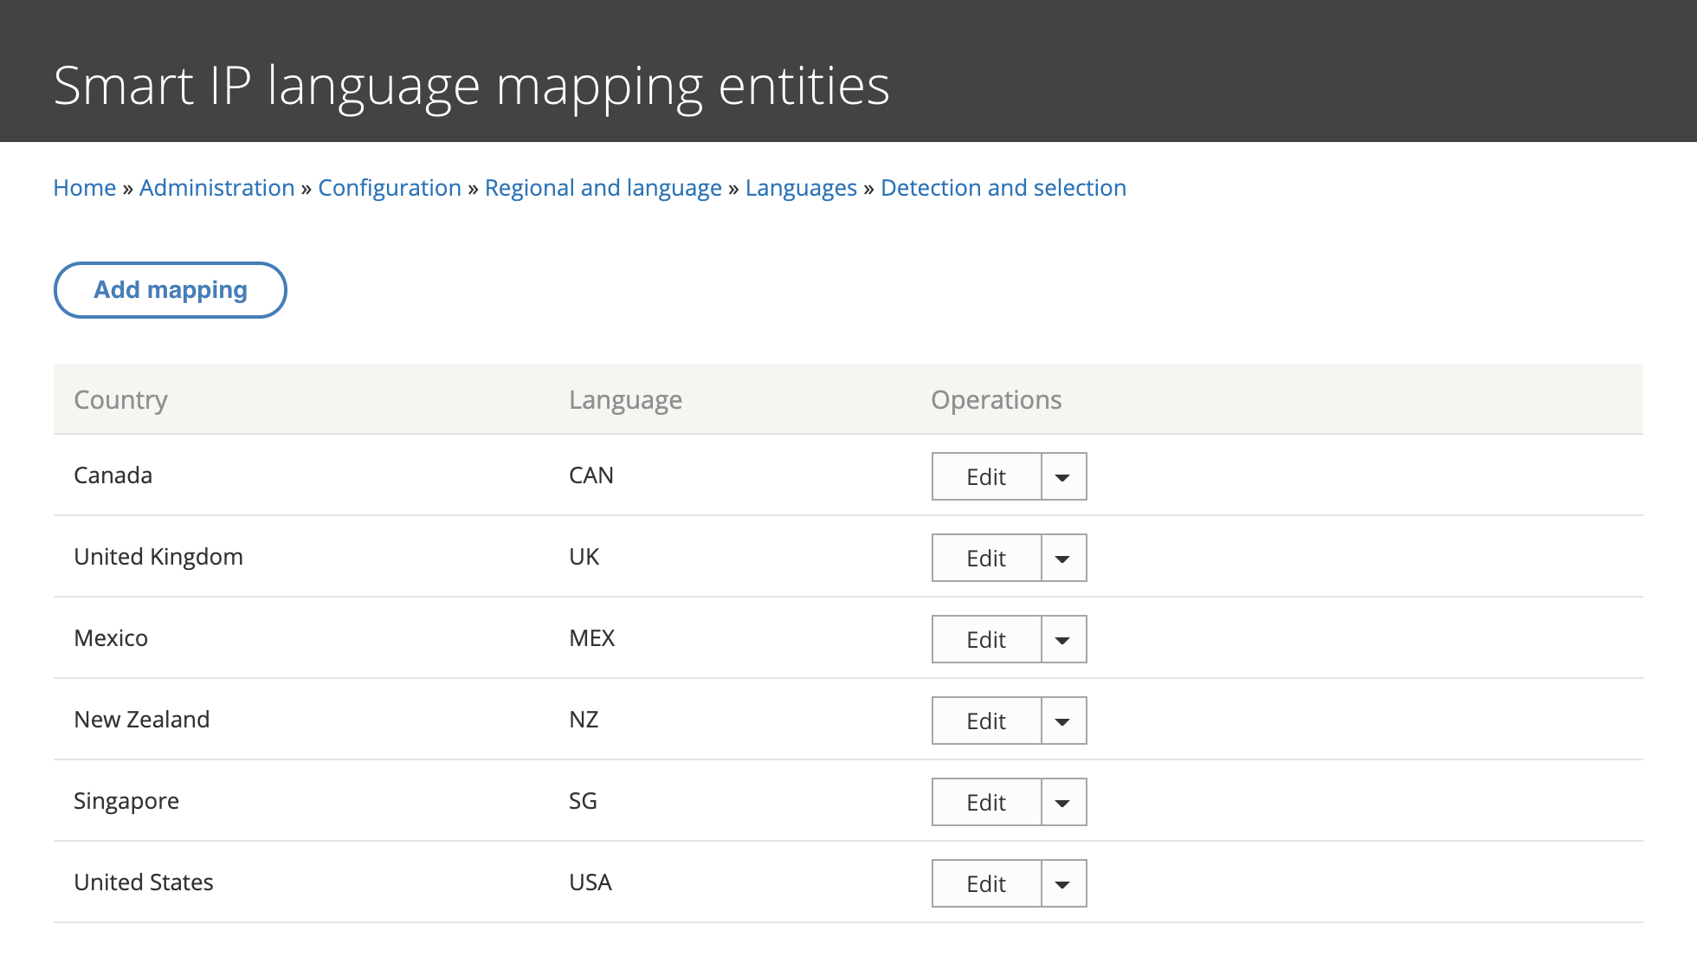Open Detection and selection page

[x=1003, y=187]
